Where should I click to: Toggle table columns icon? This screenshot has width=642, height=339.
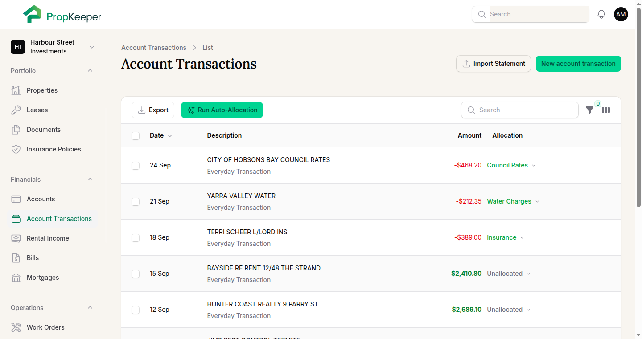(606, 110)
